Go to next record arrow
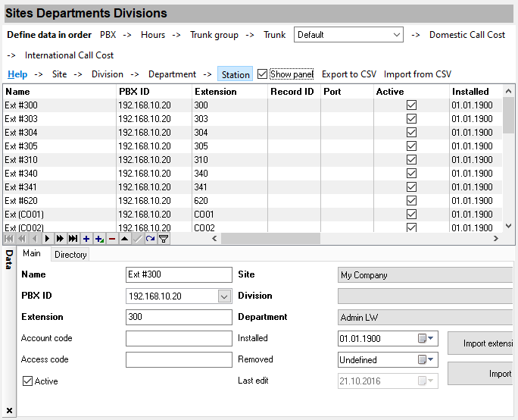 (x=47, y=239)
